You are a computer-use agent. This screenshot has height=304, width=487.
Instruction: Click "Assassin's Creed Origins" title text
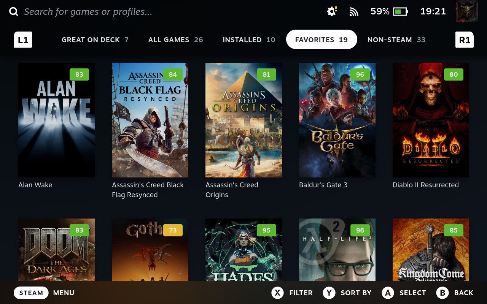tap(232, 190)
